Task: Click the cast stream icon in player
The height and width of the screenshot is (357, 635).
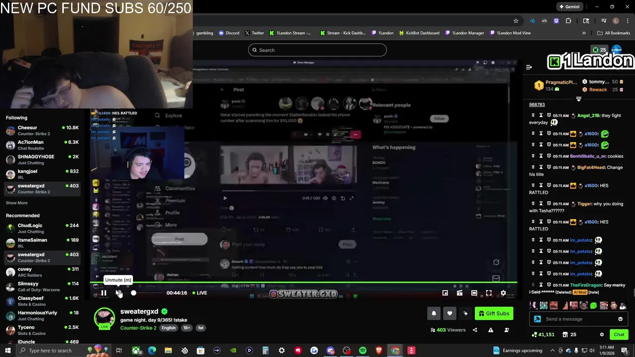Action: coord(459,293)
